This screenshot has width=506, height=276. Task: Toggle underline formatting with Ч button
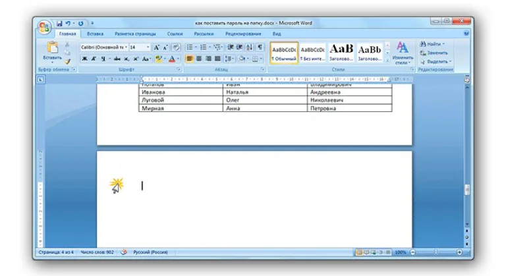click(x=103, y=59)
